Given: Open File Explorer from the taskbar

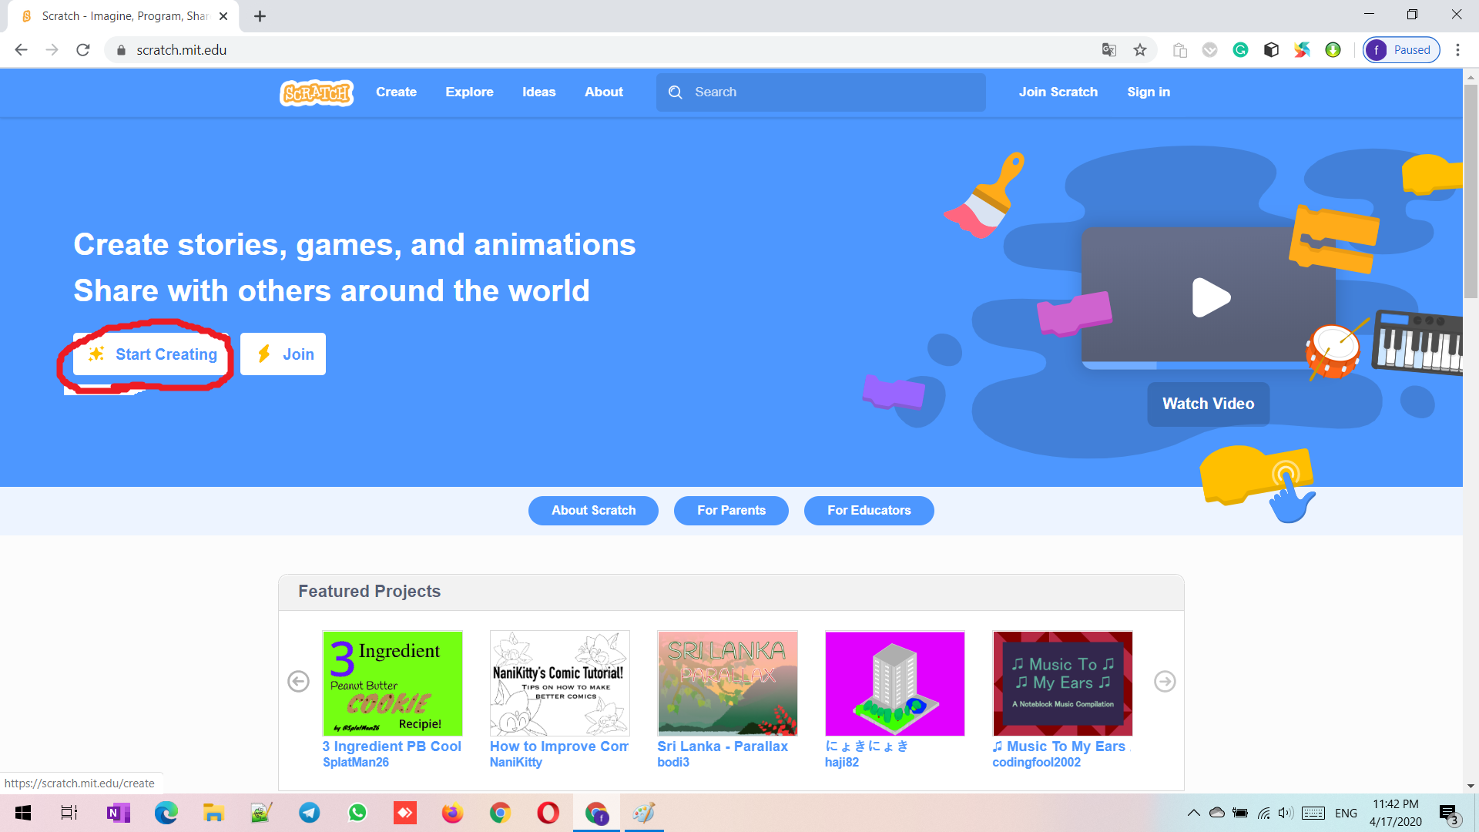Looking at the screenshot, I should tap(213, 813).
